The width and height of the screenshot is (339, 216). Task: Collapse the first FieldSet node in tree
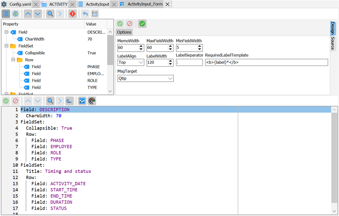point(7,46)
